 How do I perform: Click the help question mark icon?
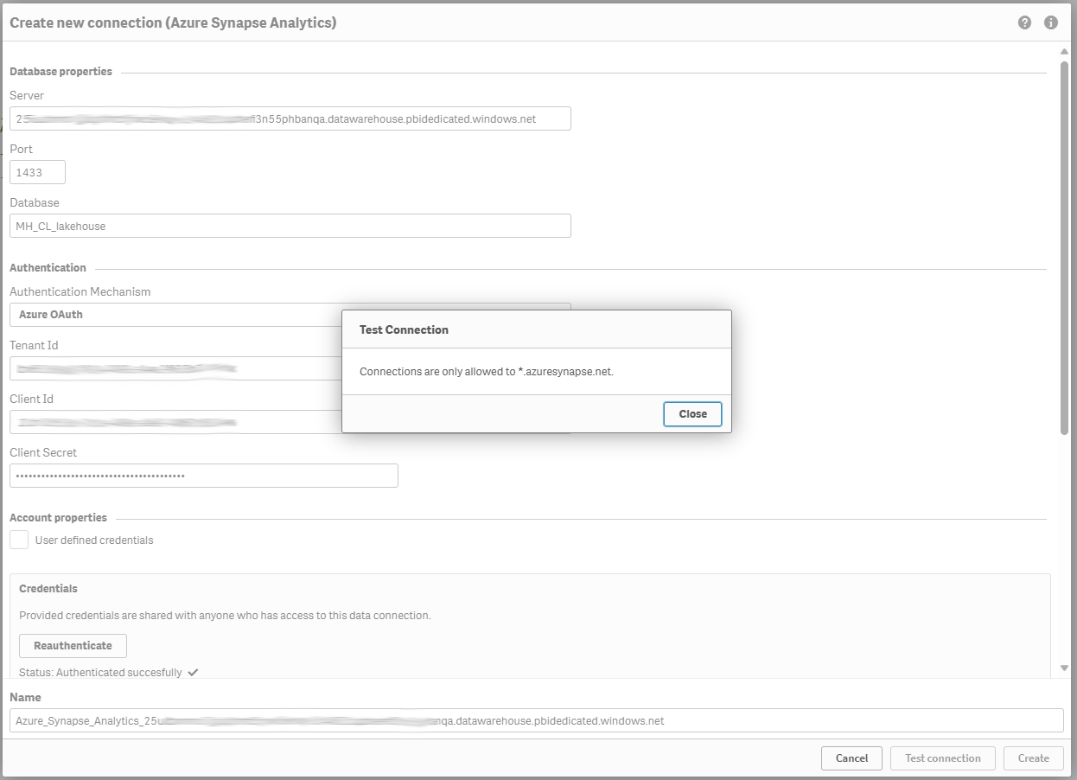point(1024,23)
